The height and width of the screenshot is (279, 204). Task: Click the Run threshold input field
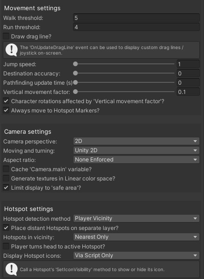pos(136,27)
